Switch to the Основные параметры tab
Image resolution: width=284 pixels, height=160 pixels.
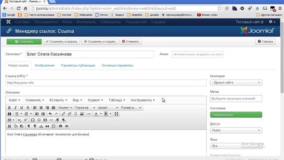pos(117,65)
